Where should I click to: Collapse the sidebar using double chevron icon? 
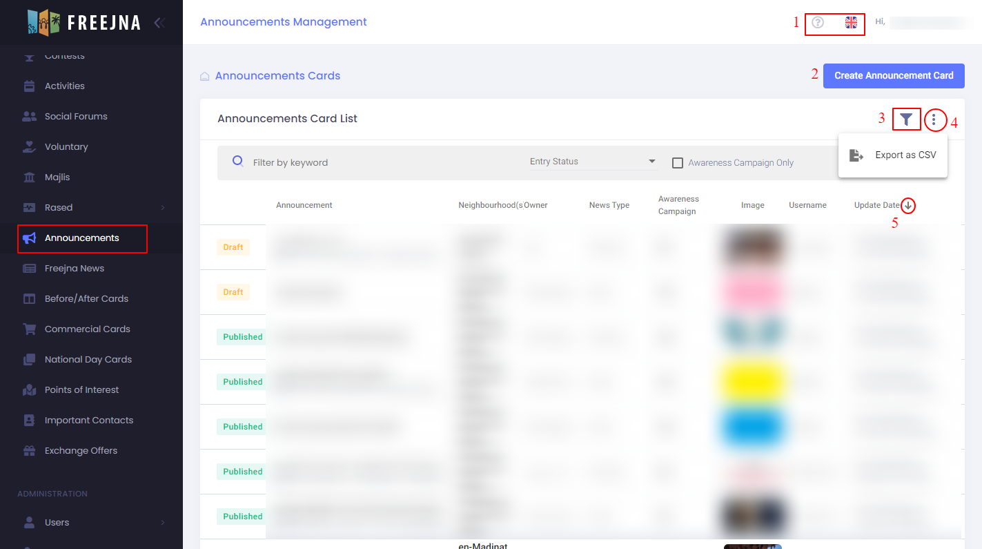[159, 22]
